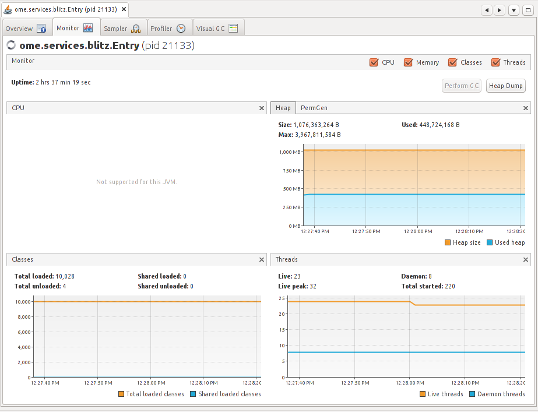This screenshot has width=538, height=412.
Task: Click the Used heap legend swatch
Action: (490, 242)
